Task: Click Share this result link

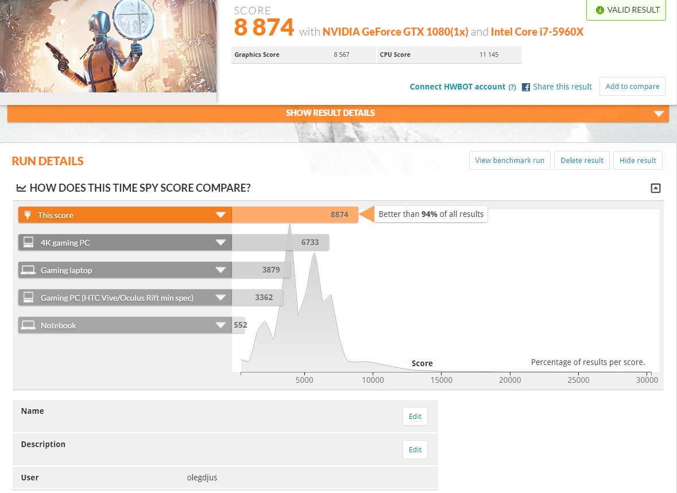Action: (x=562, y=87)
